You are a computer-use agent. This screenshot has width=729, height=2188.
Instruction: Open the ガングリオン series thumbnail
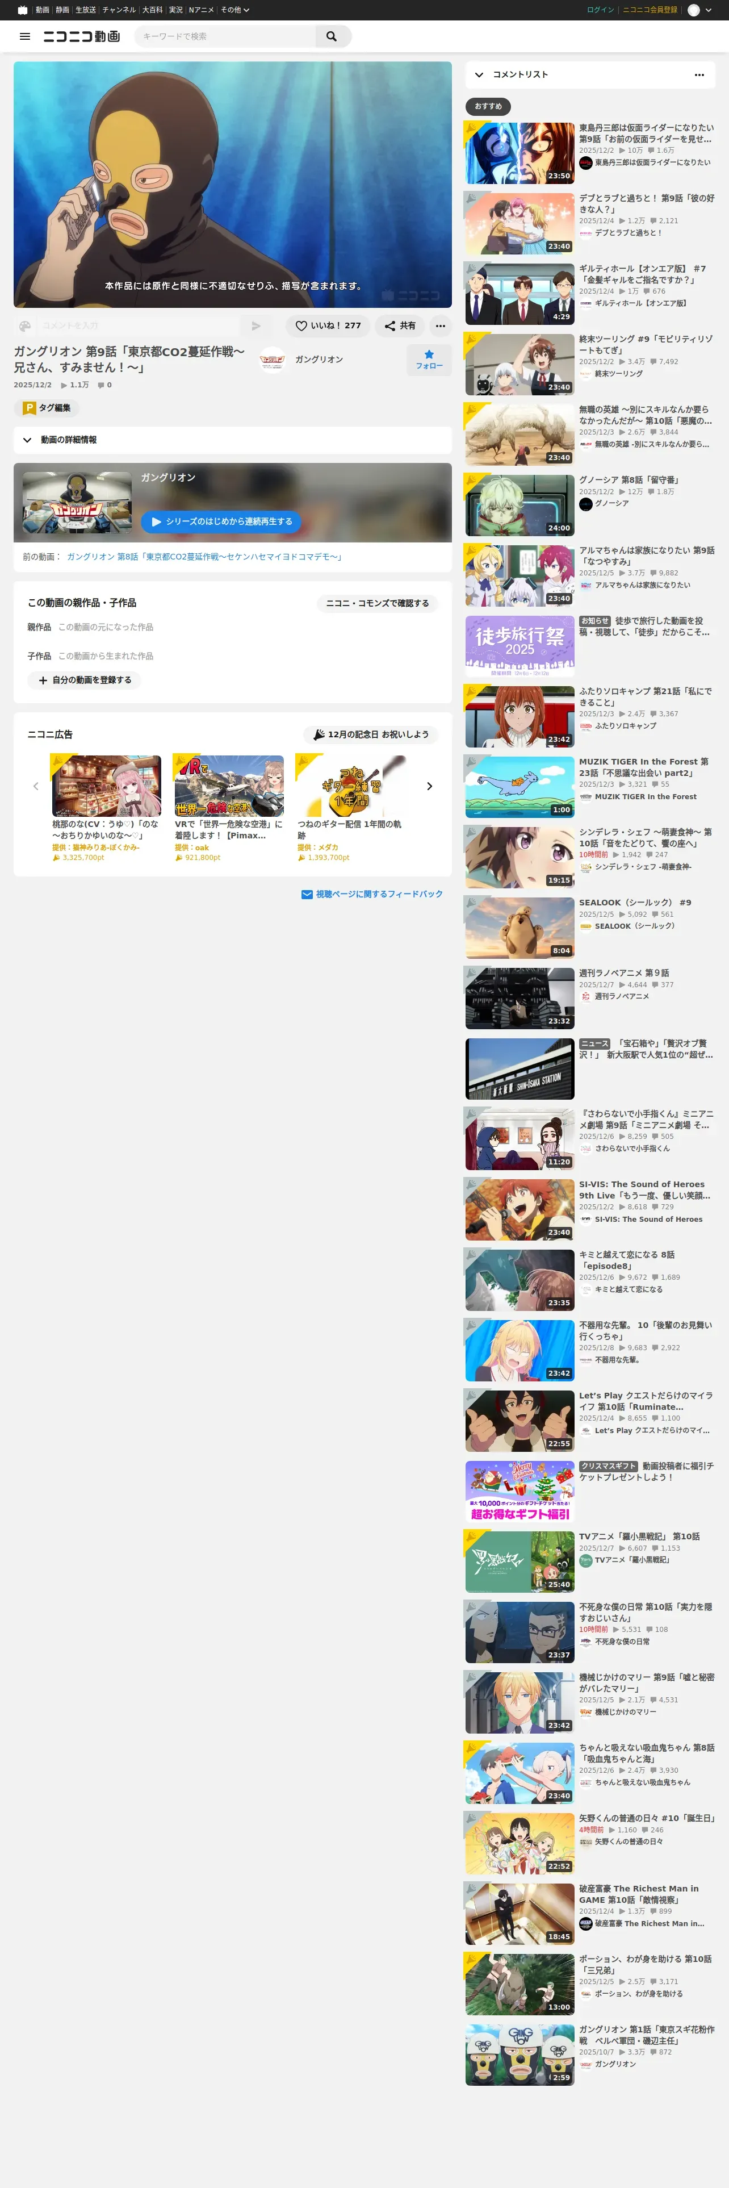click(77, 503)
